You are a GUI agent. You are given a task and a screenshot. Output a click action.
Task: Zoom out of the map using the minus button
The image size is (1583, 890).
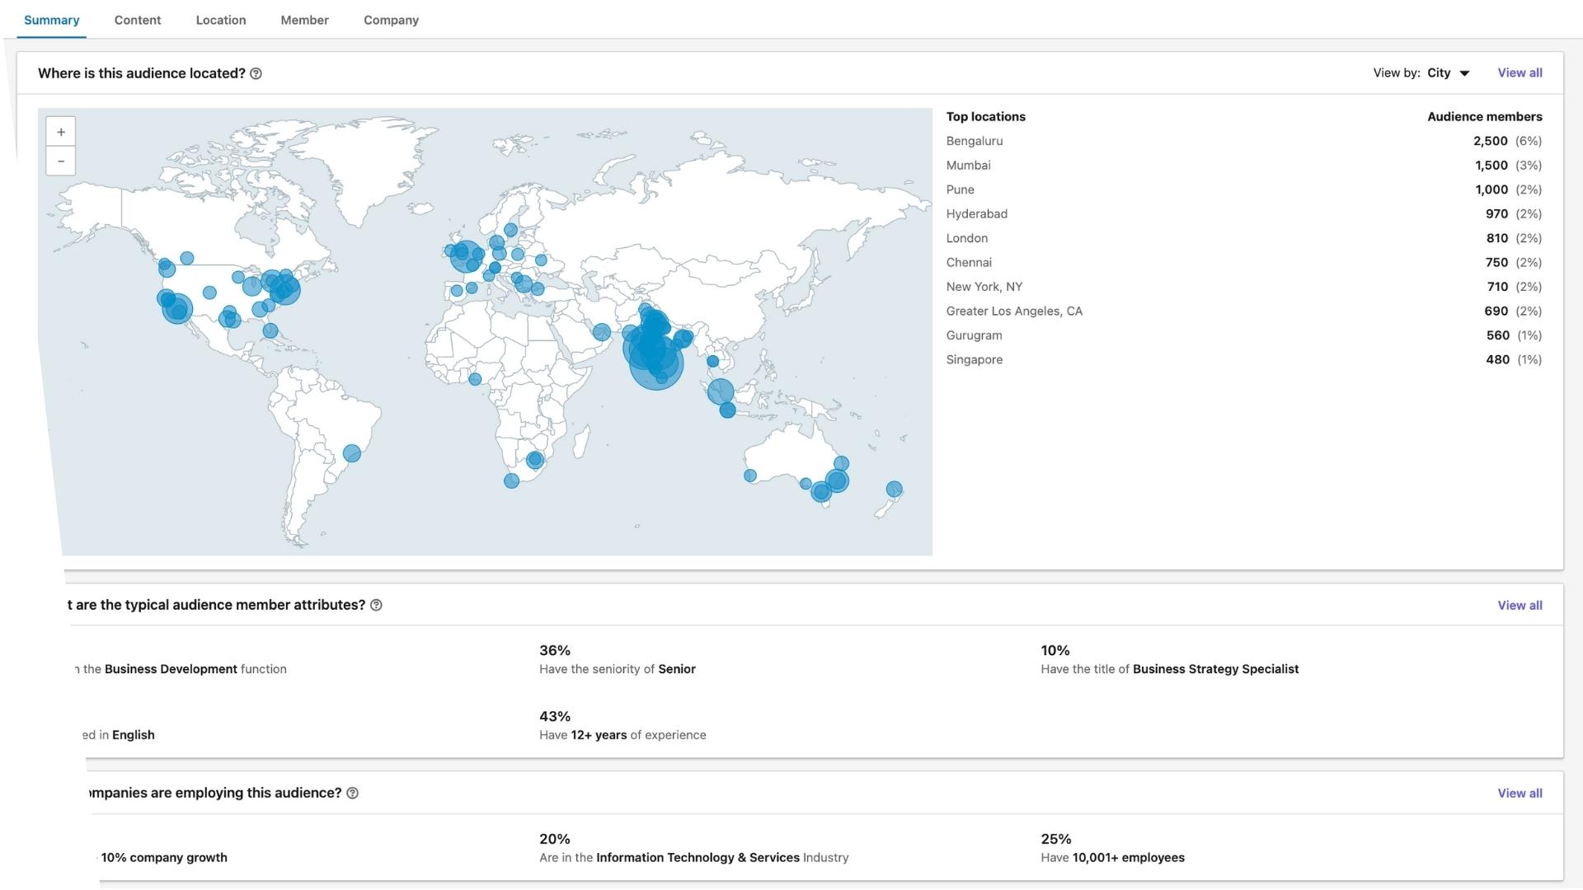pos(60,161)
